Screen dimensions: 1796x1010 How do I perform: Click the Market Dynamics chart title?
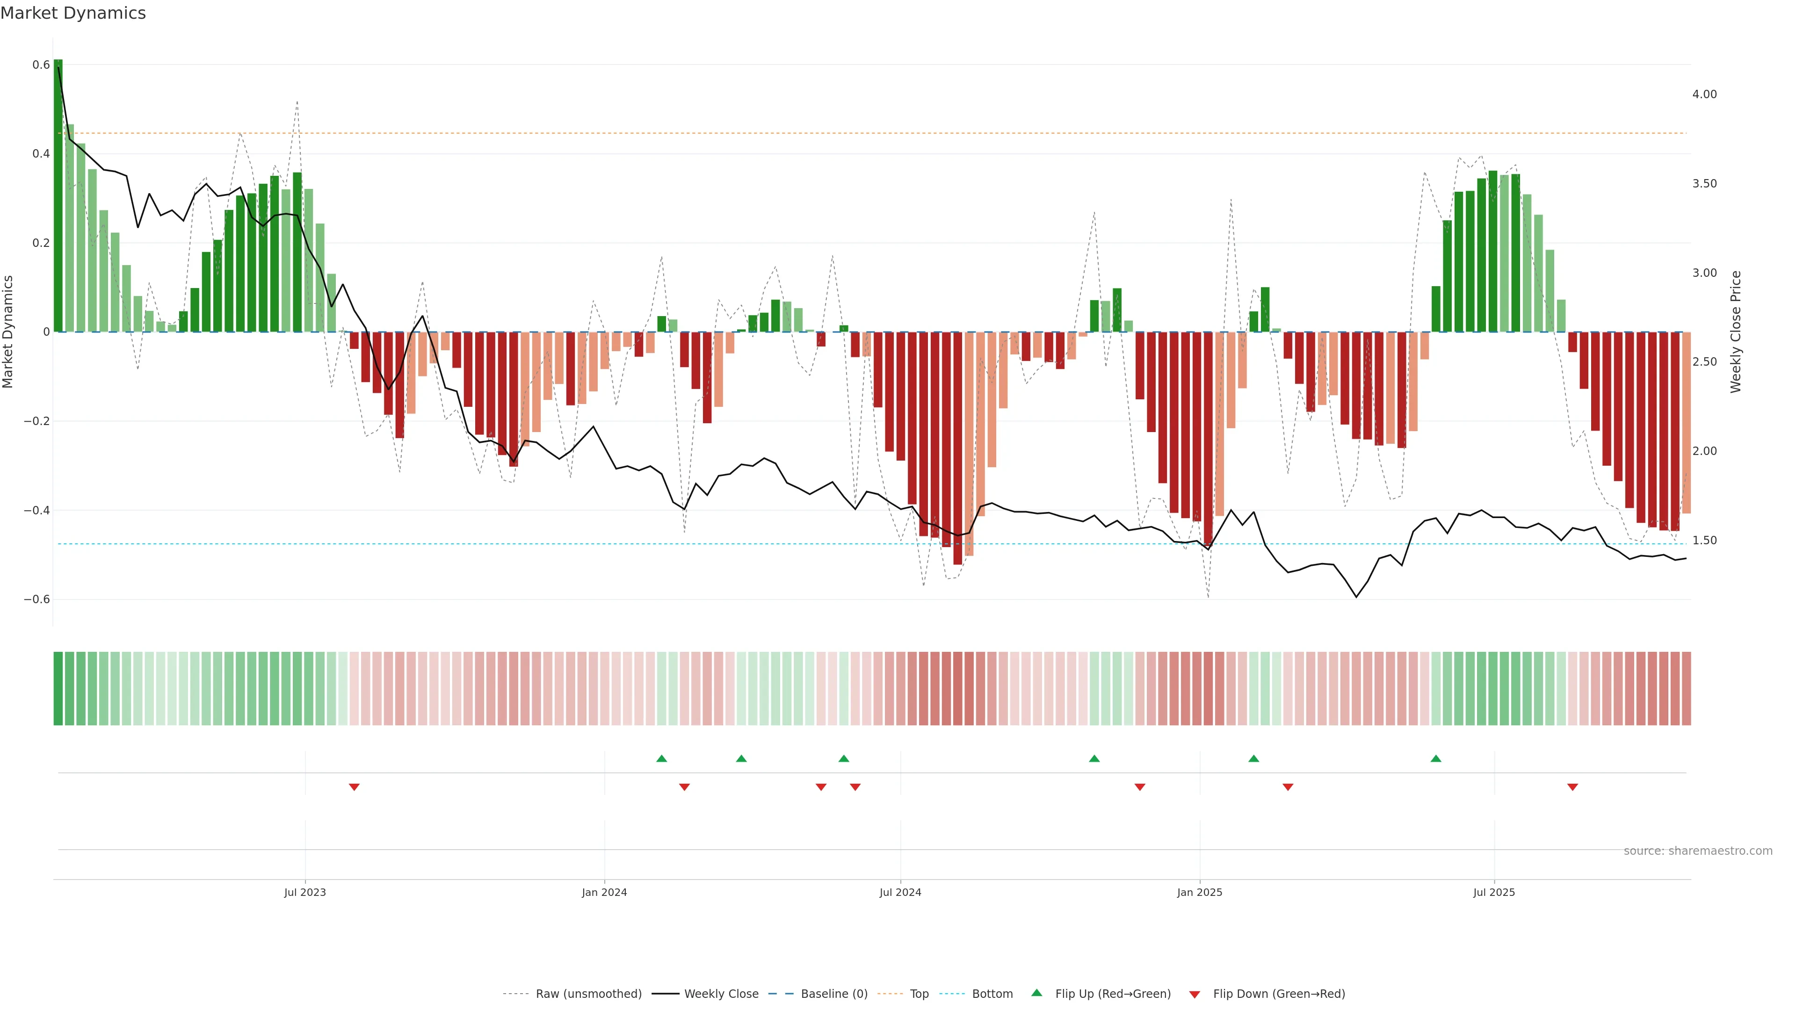[73, 13]
